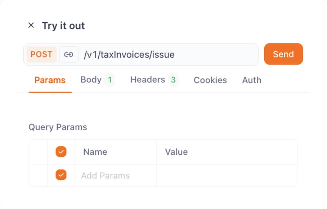The image size is (327, 209).
Task: Uncheck the Add Params row checkbox
Action: pos(61,175)
